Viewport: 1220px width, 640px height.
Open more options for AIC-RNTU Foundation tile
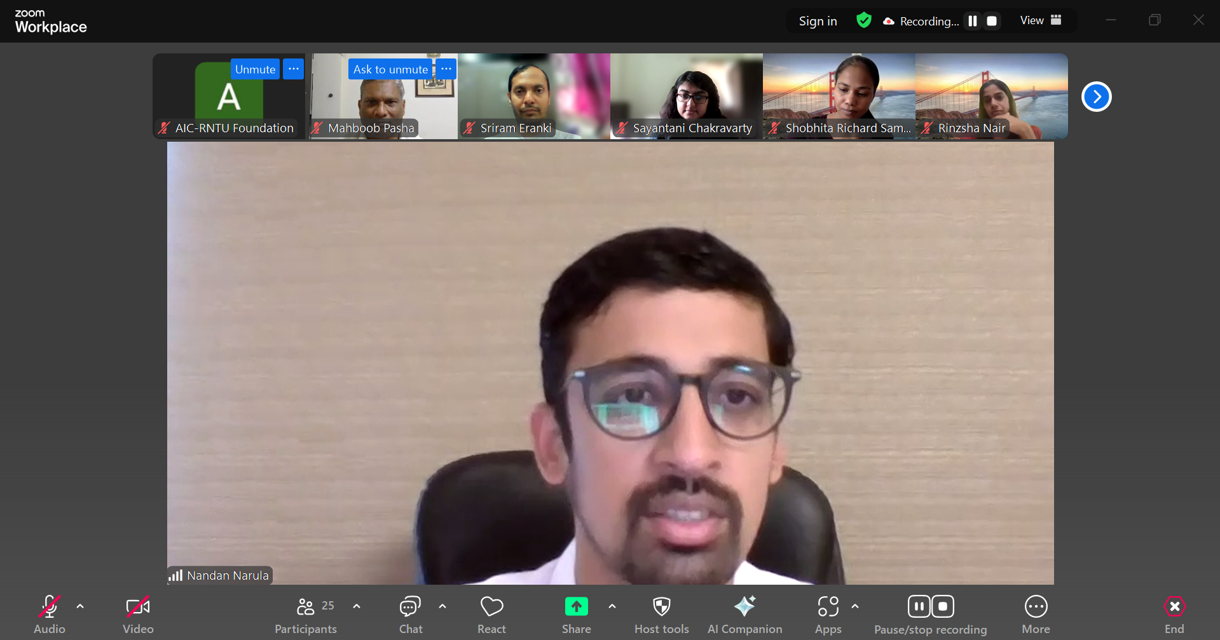tap(293, 69)
